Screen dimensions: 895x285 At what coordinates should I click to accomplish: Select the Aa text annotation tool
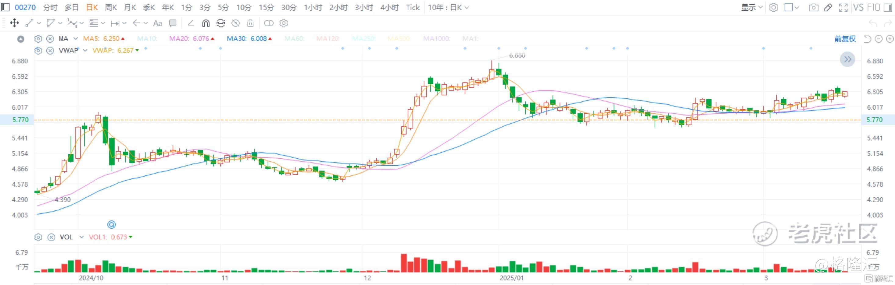point(157,23)
